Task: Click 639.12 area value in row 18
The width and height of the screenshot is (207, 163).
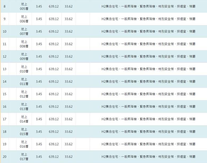Action: 54,132
